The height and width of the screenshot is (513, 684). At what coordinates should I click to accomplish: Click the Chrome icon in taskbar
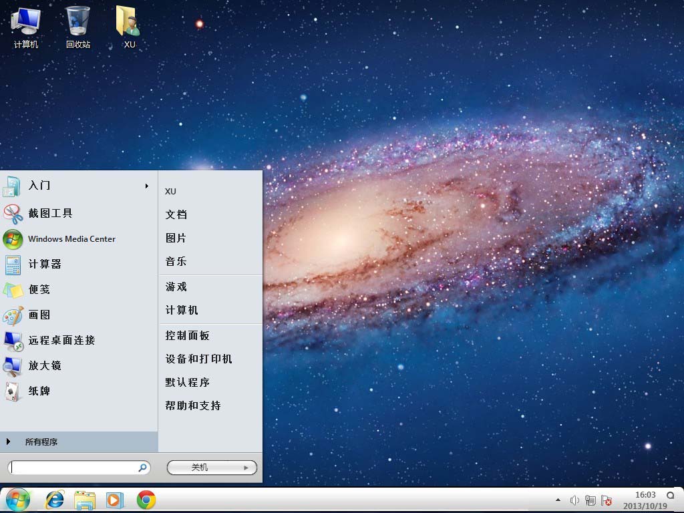click(x=146, y=500)
